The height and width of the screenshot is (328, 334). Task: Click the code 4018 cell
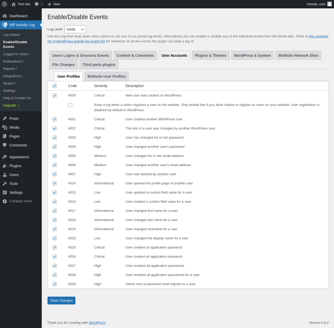pos(72,220)
